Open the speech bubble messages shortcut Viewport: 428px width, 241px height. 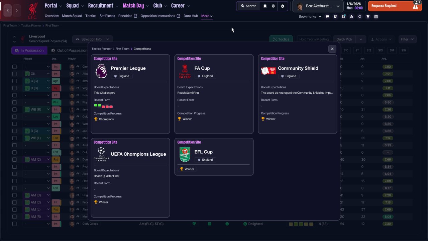327,16
